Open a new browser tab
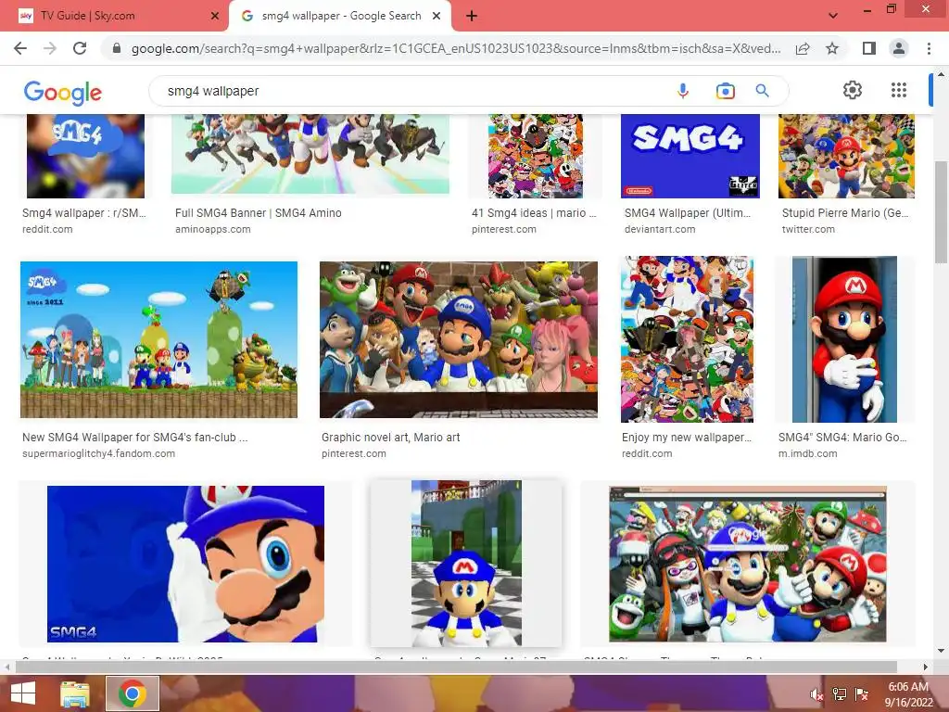Screen dimensions: 949x712 pyautogui.click(x=472, y=16)
